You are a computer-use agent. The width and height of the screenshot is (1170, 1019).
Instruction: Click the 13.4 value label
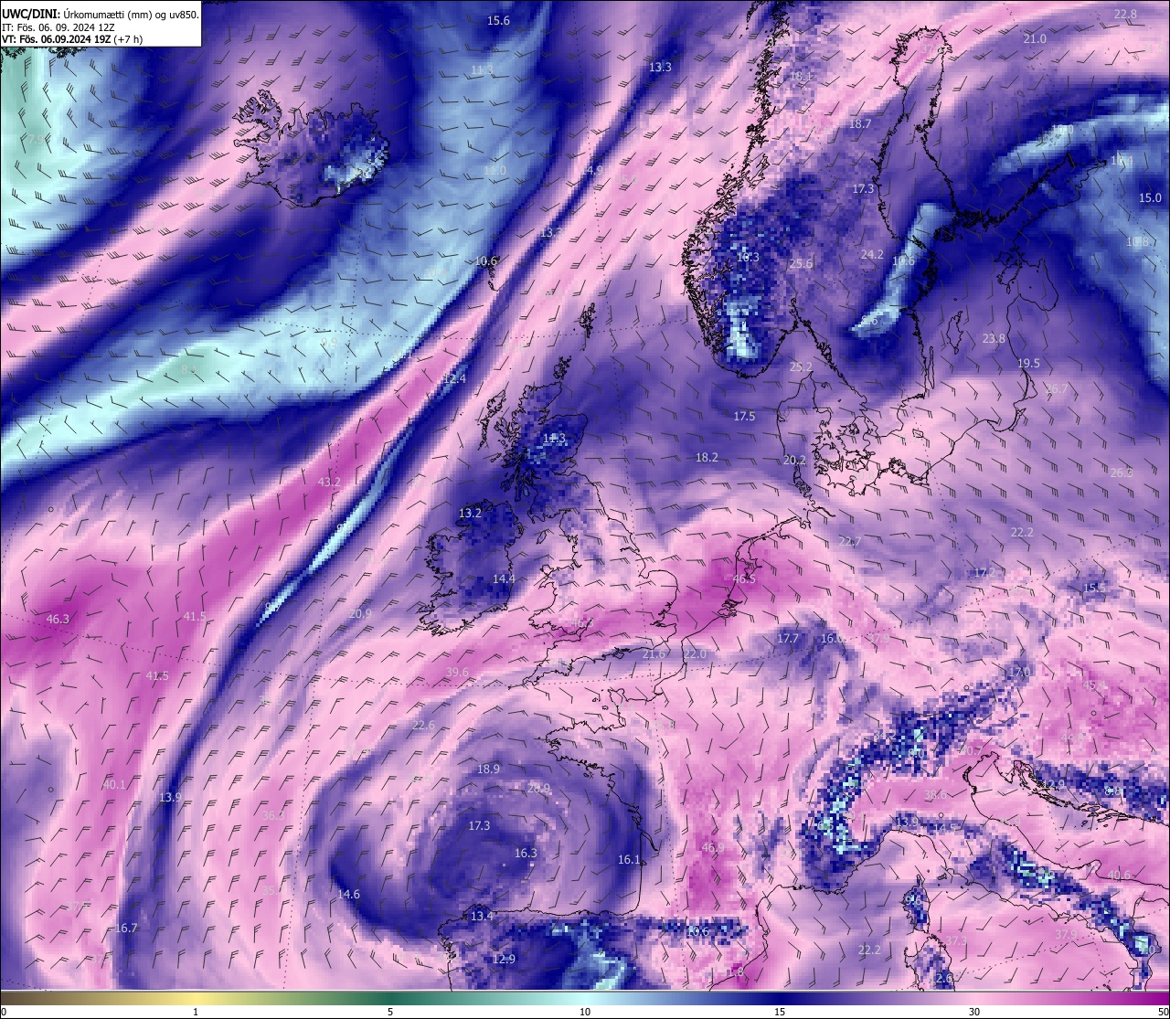click(x=482, y=916)
